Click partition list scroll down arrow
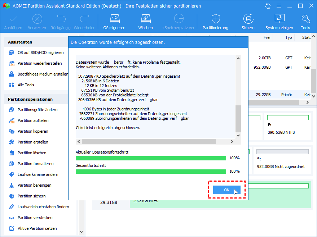Viewport: 317px width, 237px height. (x=313, y=96)
